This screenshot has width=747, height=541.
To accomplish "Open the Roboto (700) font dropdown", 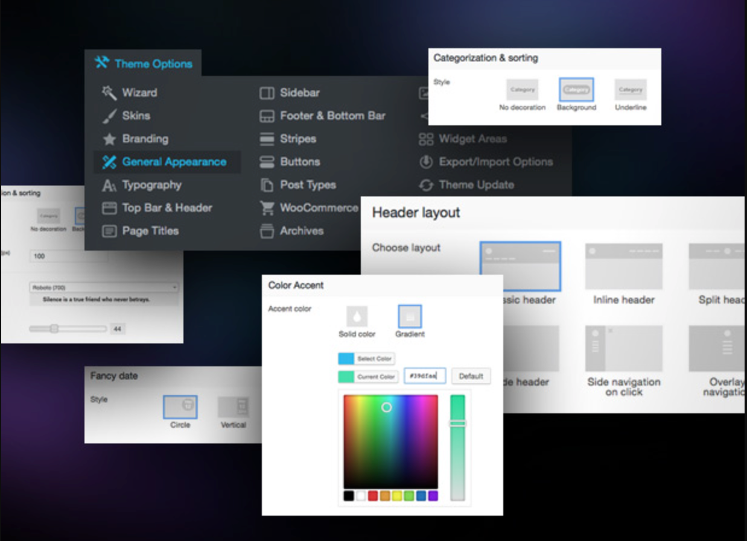I will tap(104, 287).
